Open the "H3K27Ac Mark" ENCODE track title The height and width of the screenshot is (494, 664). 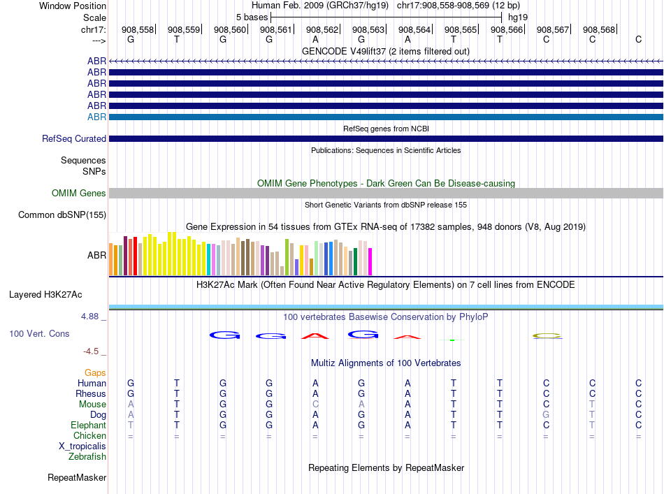(386, 284)
